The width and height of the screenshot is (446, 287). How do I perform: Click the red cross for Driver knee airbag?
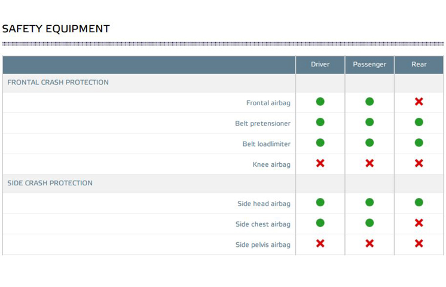coord(320,163)
